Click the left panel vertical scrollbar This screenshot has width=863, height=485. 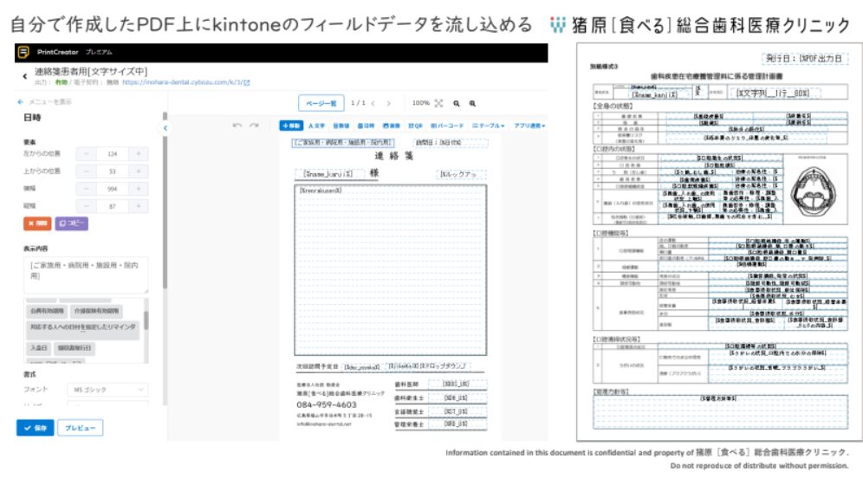tap(164, 201)
